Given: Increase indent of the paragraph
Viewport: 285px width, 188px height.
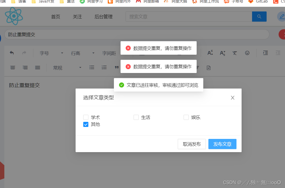Looking at the screenshot, I should pyautogui.click(x=266, y=53).
